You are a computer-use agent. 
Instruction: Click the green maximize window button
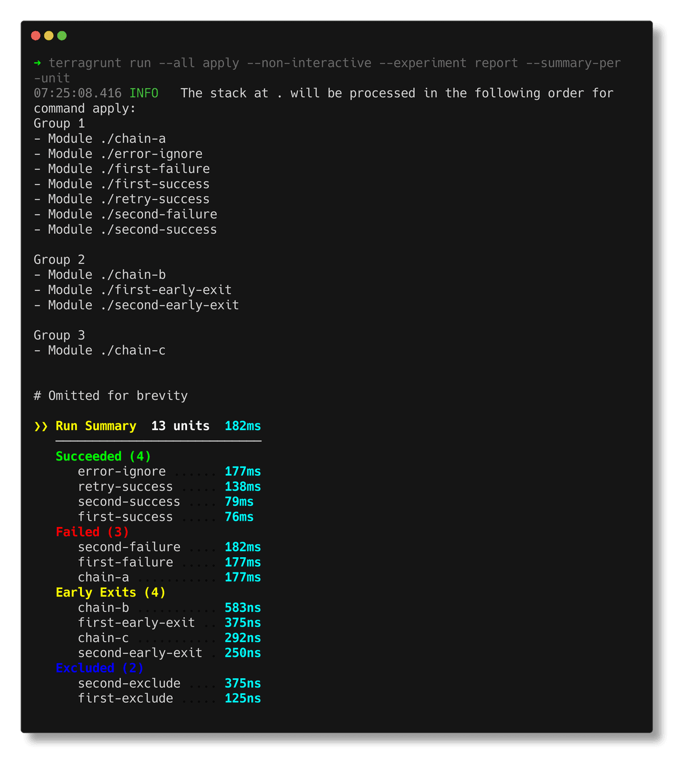[62, 36]
